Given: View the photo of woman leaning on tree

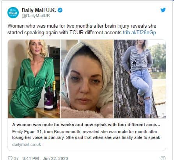Looking at the screenshot, I should pyautogui.click(x=140, y=79).
